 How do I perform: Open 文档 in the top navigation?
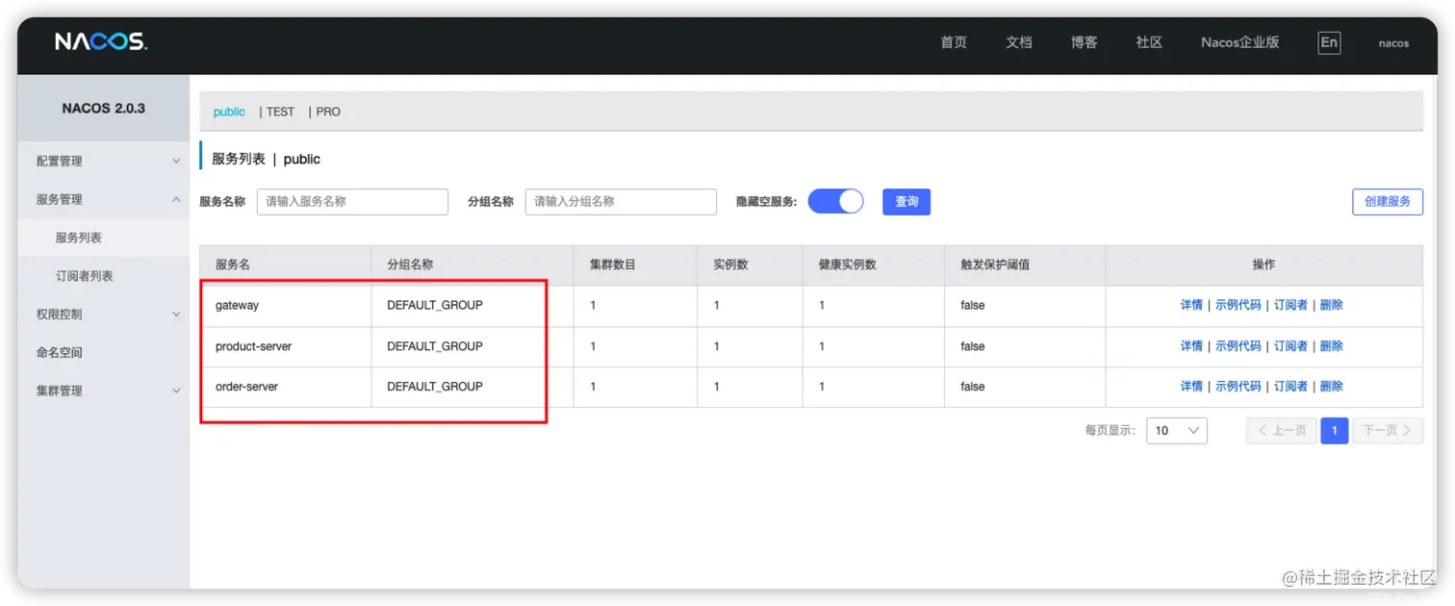coord(1019,42)
